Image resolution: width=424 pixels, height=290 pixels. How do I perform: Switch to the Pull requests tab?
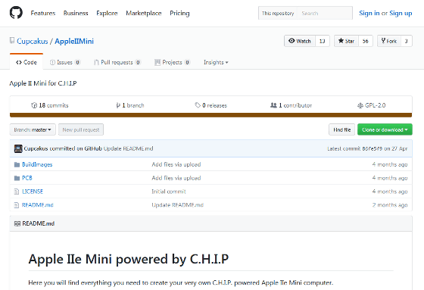pos(117,62)
